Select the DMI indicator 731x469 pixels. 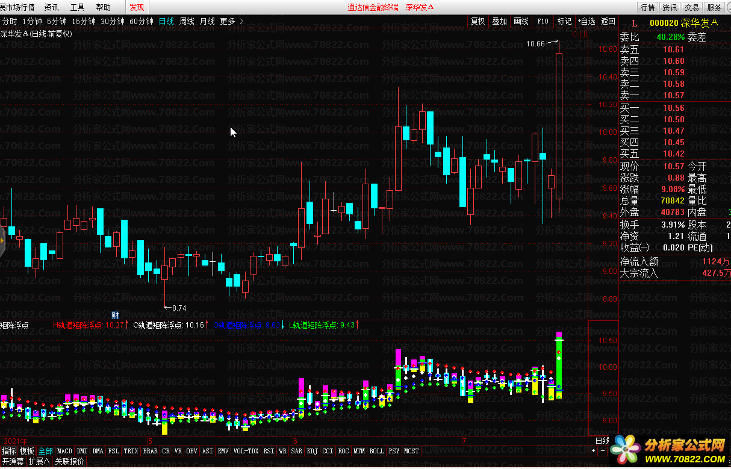pos(82,451)
